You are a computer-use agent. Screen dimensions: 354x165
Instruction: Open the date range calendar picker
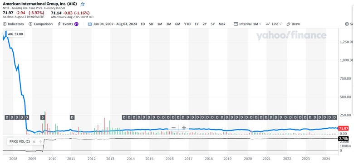90,24
